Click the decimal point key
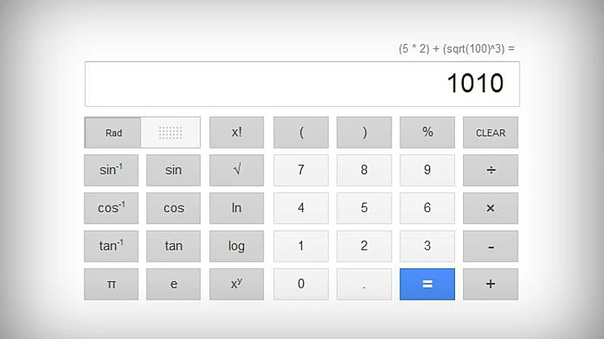This screenshot has width=604, height=339. click(364, 284)
